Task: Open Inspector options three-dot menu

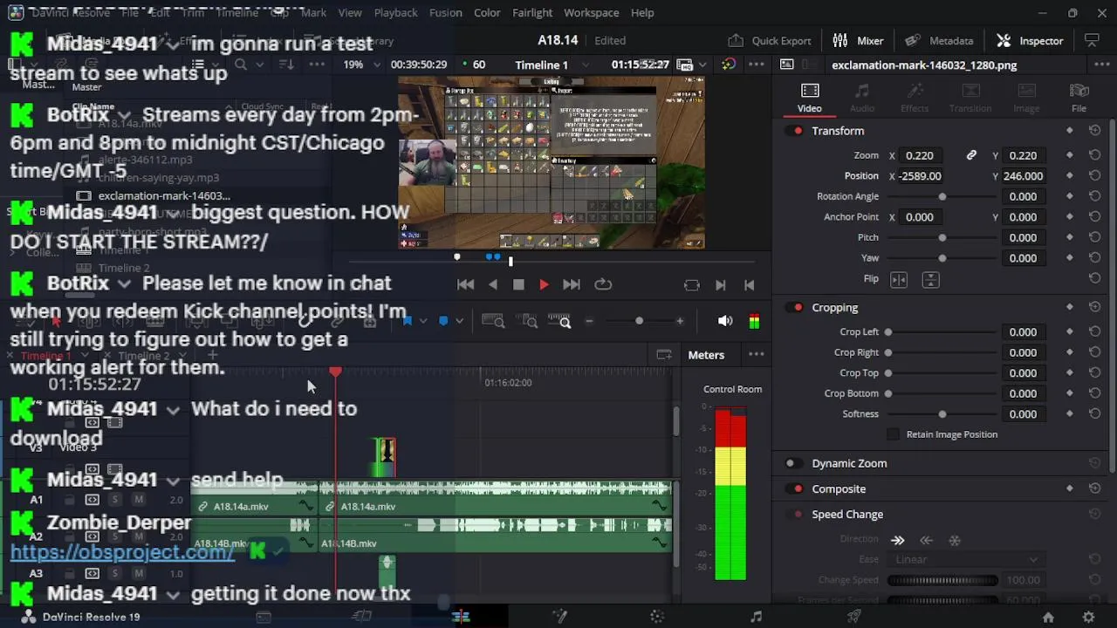Action: tap(1101, 65)
